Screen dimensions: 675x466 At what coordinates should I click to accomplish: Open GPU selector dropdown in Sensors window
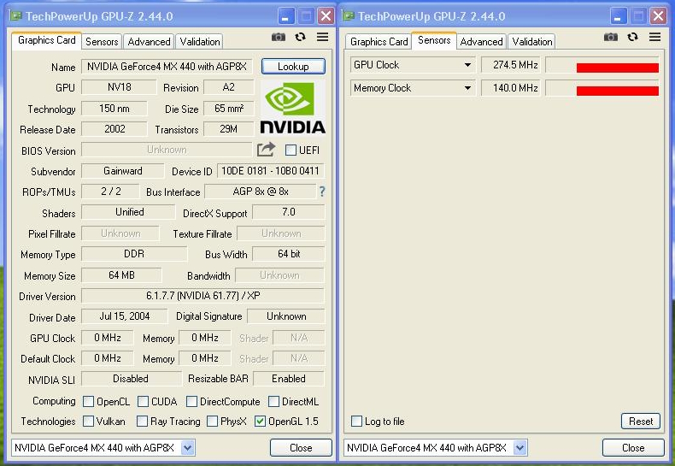[520, 447]
